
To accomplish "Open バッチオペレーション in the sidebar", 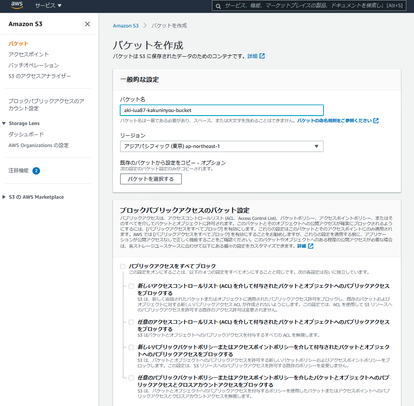I will [34, 65].
